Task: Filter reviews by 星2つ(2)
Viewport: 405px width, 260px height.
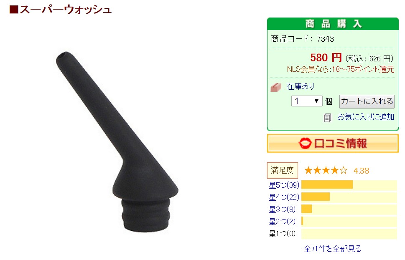Action: (282, 221)
